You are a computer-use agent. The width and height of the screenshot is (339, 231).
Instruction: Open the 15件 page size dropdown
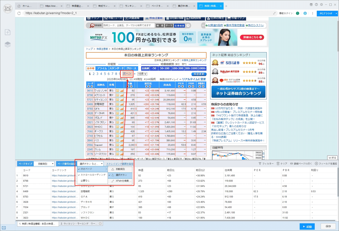(x=142, y=74)
